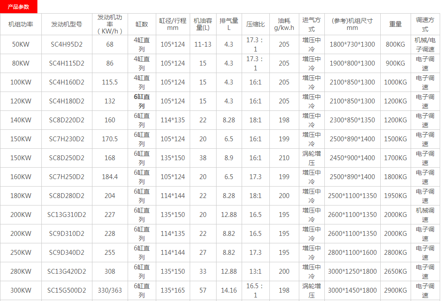Click dimensions 3000*1450*1800
The image size is (441, 301).
click(x=352, y=290)
